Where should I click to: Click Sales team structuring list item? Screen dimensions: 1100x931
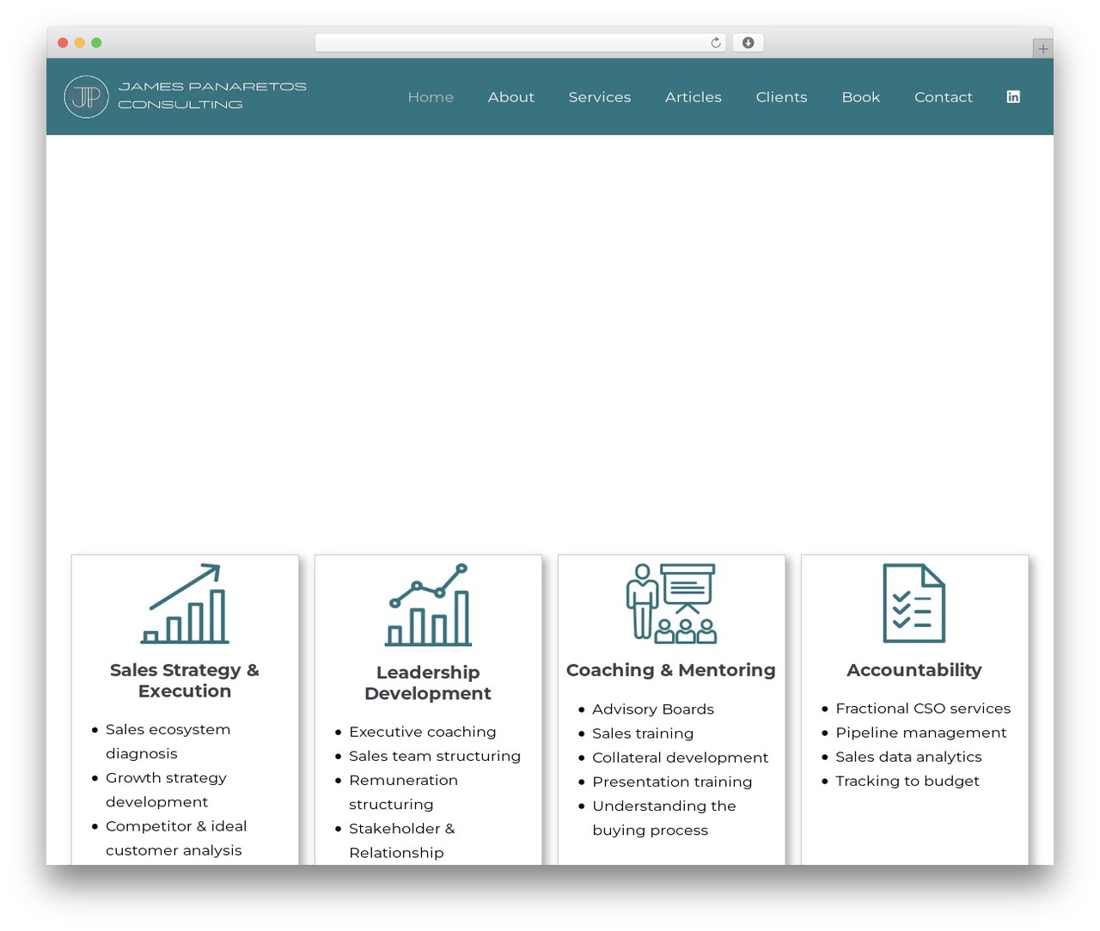point(435,756)
